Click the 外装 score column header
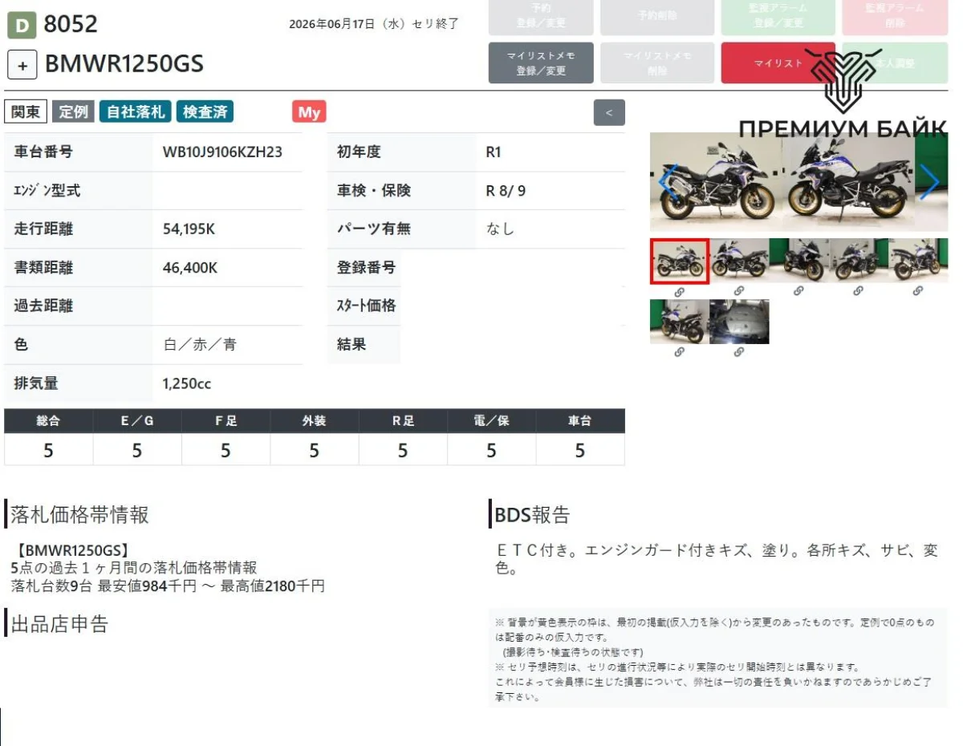963x746 pixels. 315,421
